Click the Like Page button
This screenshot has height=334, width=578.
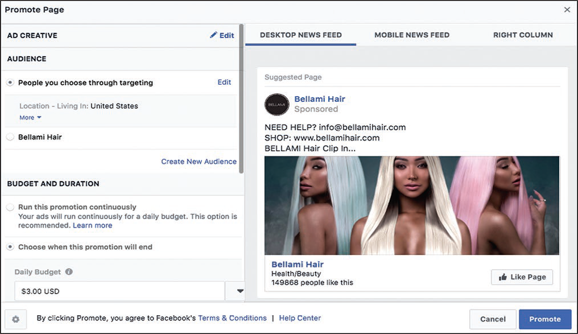click(x=522, y=277)
